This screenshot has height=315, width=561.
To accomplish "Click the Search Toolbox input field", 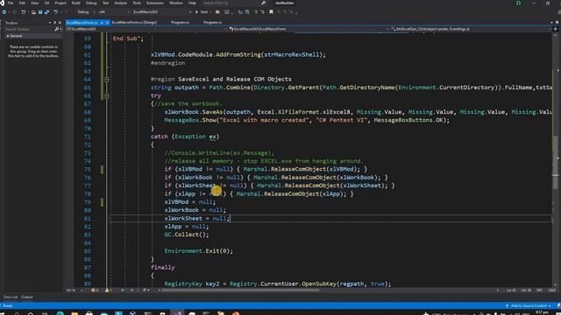I will pyautogui.click(x=29, y=29).
